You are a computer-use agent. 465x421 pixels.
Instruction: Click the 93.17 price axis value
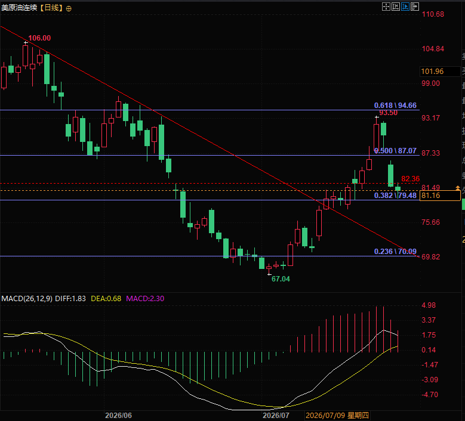[x=430, y=118]
